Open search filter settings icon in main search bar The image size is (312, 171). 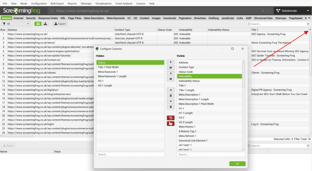tap(308, 24)
